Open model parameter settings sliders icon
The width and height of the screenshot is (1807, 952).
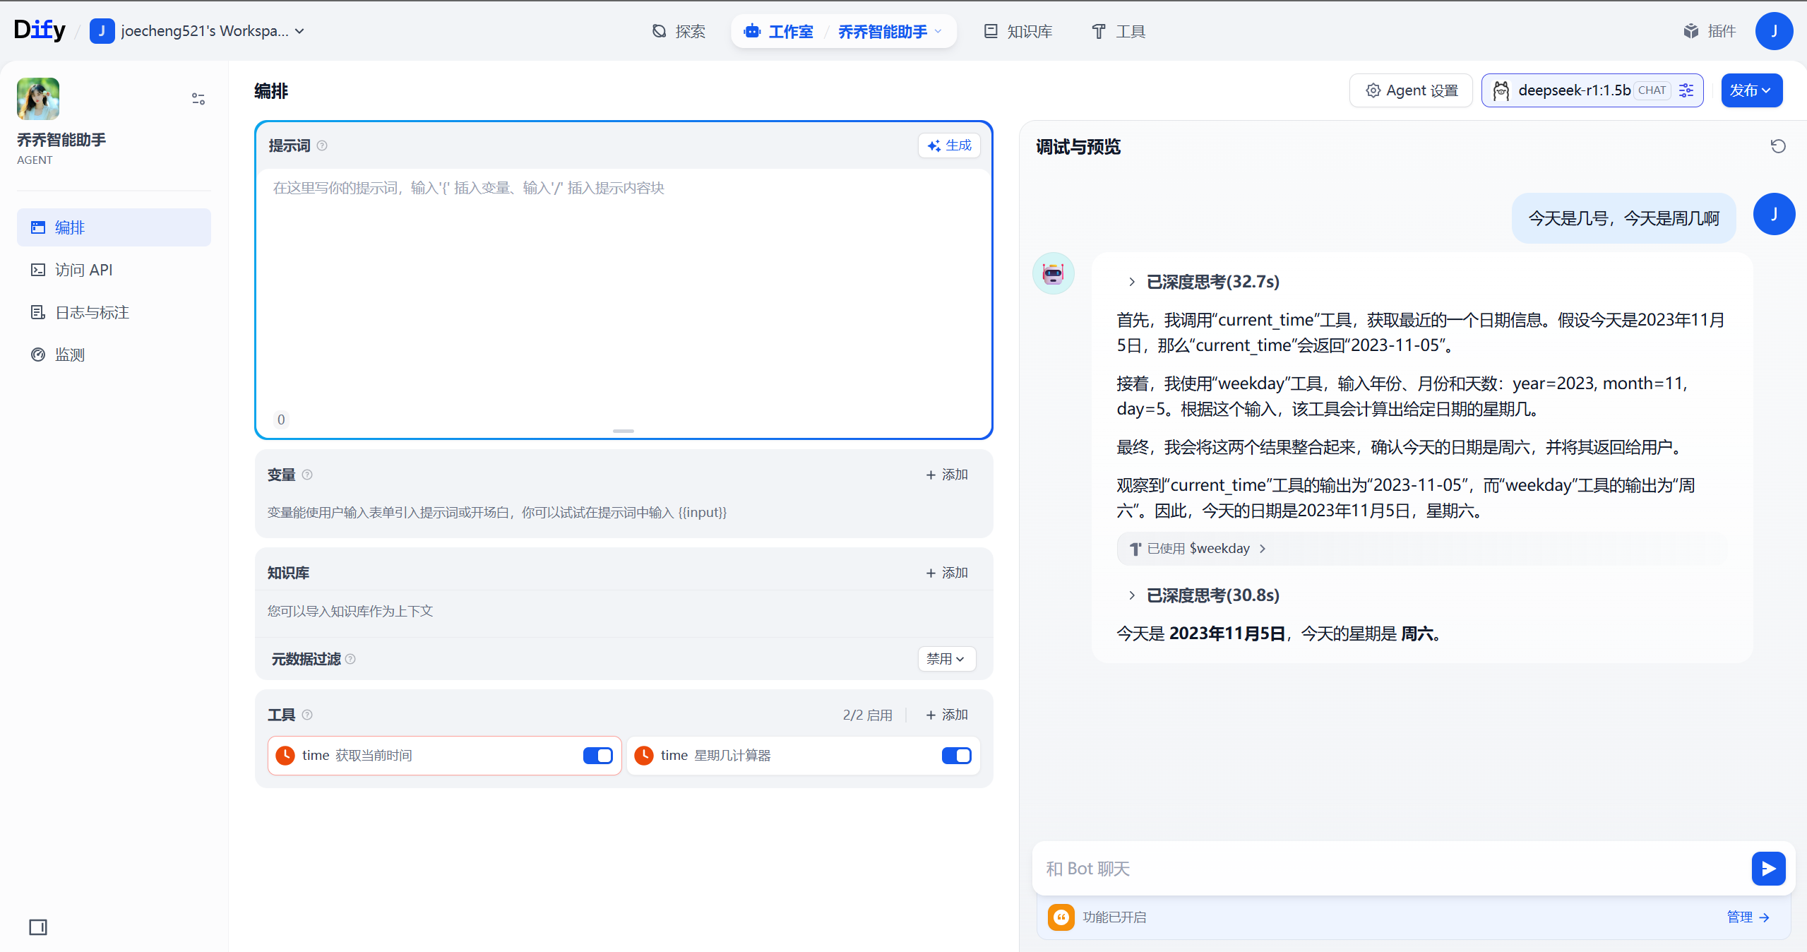coord(1686,90)
